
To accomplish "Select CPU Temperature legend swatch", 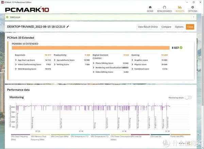I will point(80,135).
